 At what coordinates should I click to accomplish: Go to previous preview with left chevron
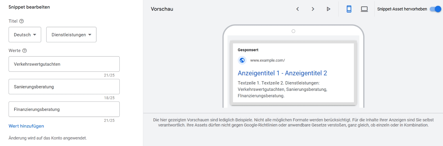[298, 9]
